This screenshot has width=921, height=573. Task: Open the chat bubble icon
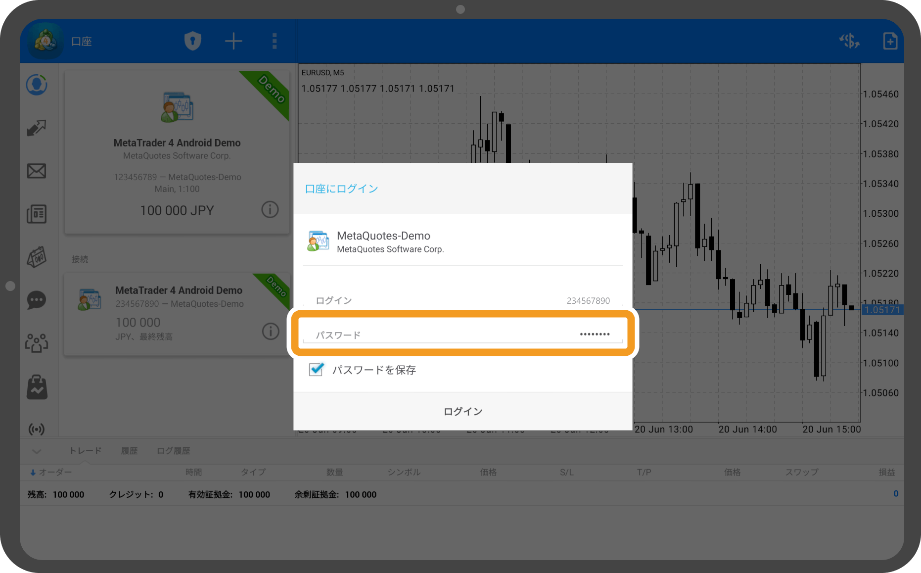[37, 300]
